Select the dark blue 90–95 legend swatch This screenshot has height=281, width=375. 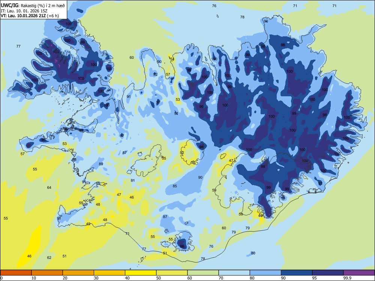297,273
